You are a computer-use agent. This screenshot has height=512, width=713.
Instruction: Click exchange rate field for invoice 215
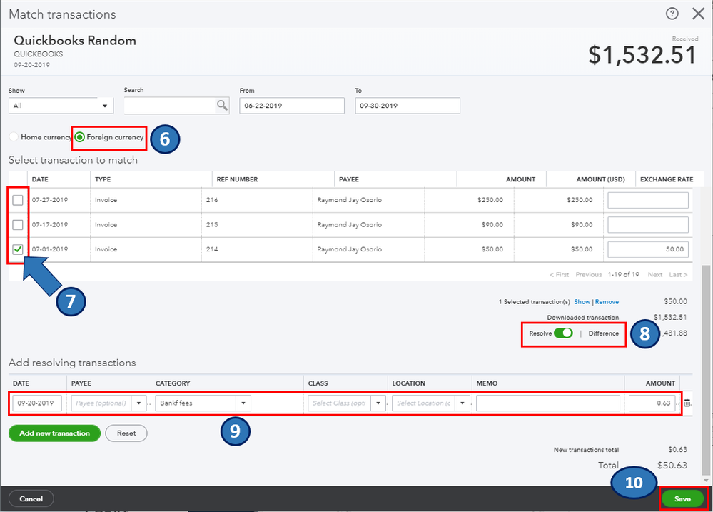(x=648, y=224)
